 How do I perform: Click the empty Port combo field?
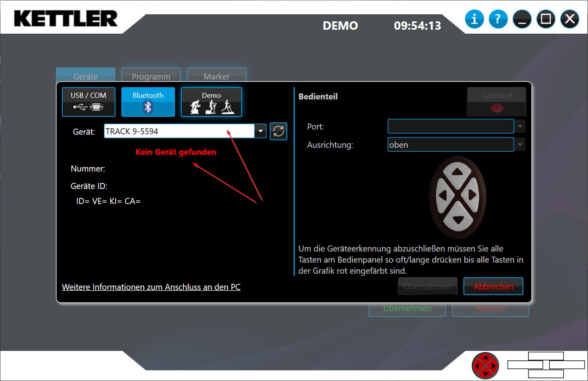point(451,126)
